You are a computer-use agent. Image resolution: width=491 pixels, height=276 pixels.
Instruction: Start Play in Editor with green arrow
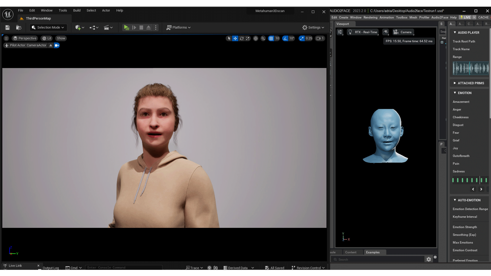pyautogui.click(x=126, y=27)
